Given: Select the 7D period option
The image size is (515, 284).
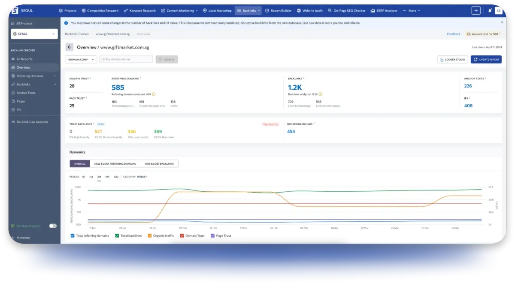Looking at the screenshot, I should (83, 177).
